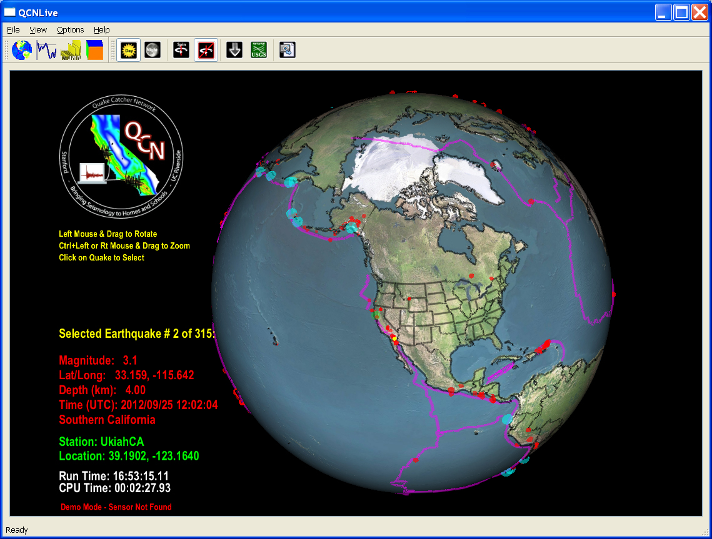Click the download earthquake list arrow icon
The image size is (712, 539).
click(234, 50)
